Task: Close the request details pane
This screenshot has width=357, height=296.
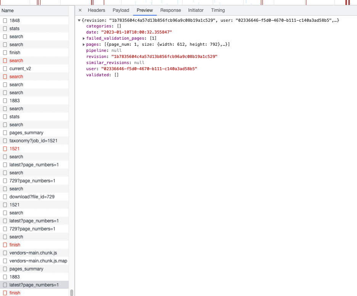Action: (x=80, y=10)
